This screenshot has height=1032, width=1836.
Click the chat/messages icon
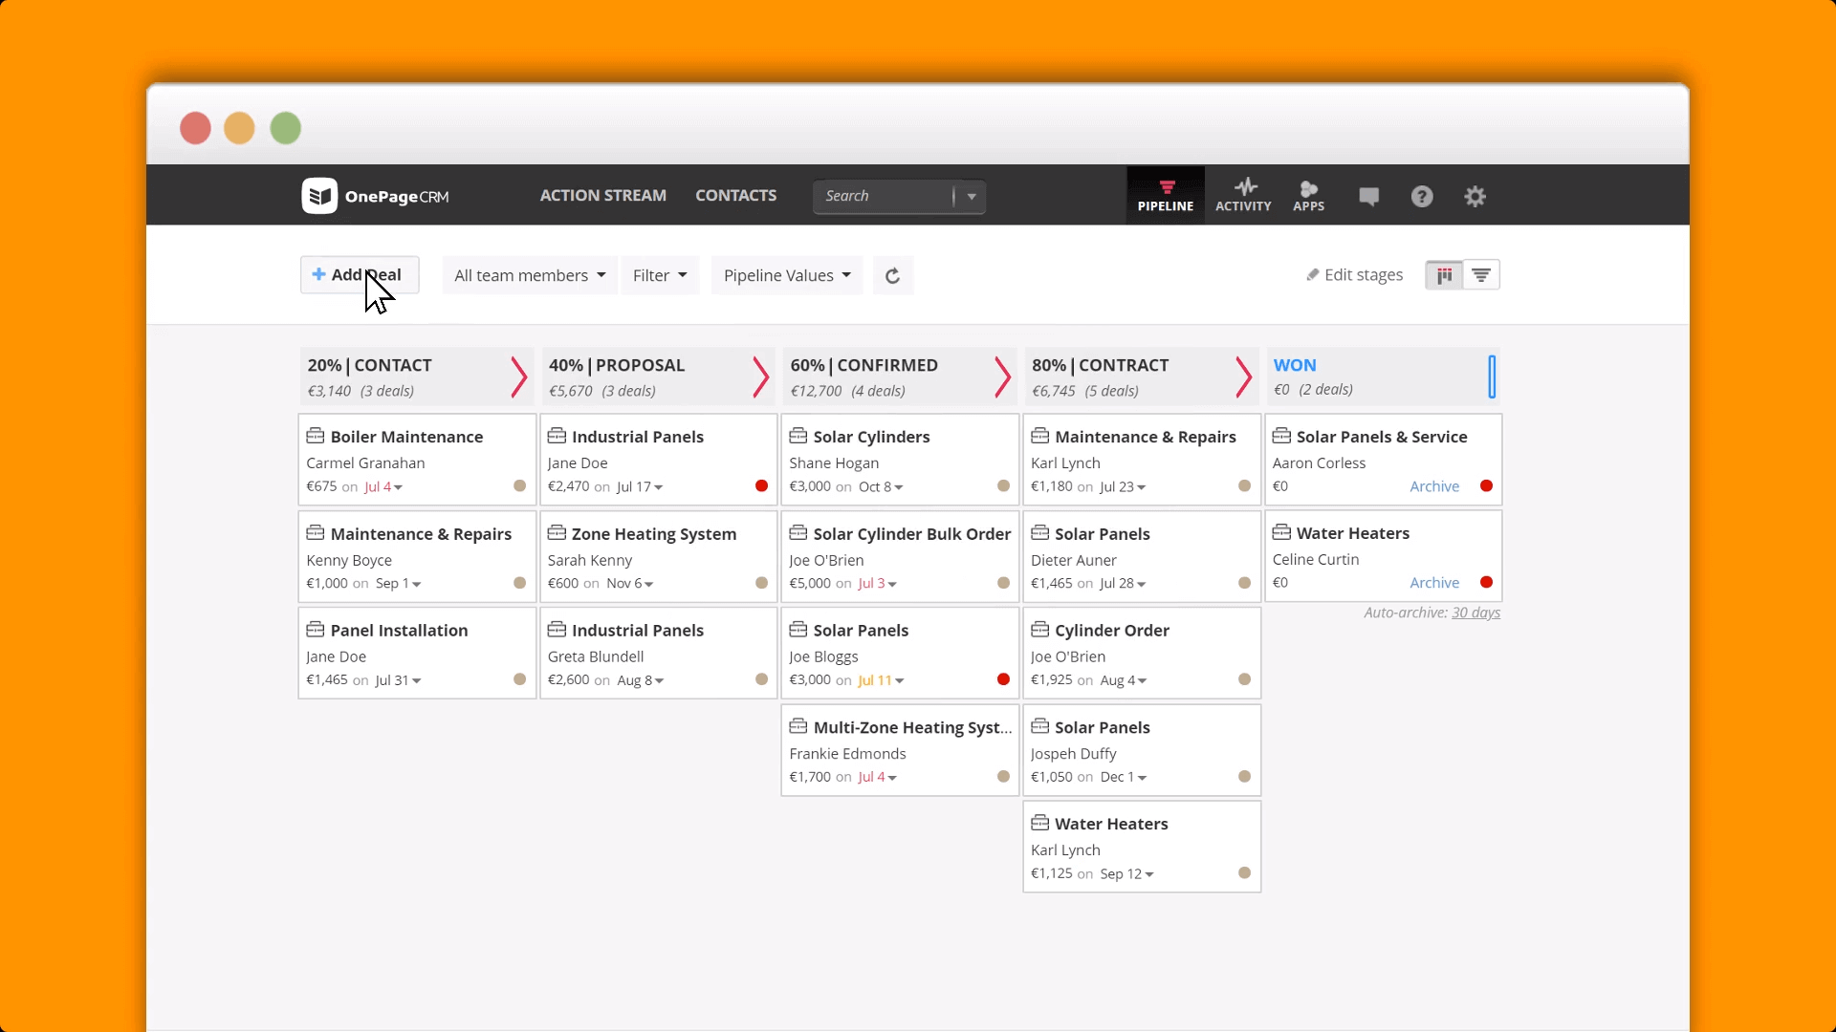click(x=1368, y=195)
